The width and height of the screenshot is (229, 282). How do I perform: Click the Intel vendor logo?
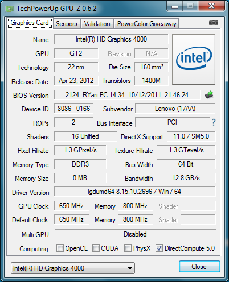tap(194, 59)
